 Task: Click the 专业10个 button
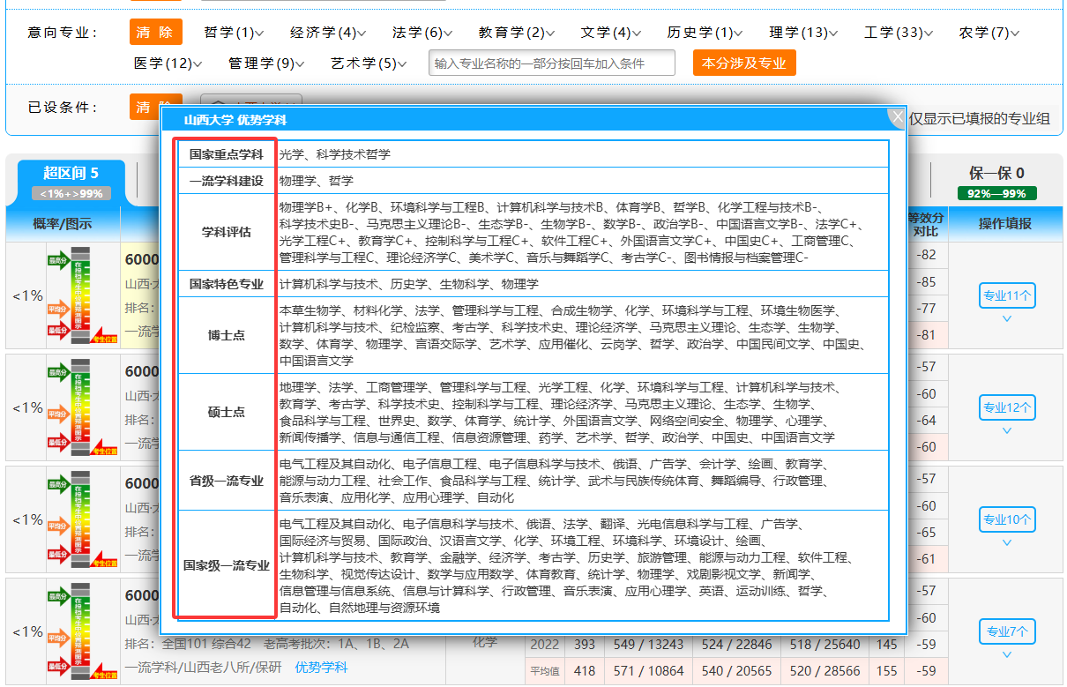click(x=1006, y=519)
